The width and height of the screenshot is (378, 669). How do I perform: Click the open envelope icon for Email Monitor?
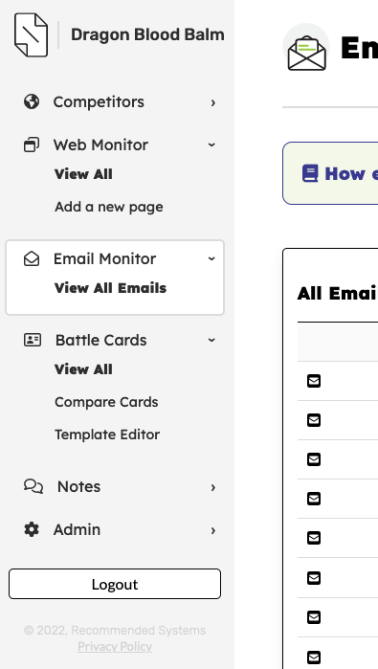click(32, 259)
